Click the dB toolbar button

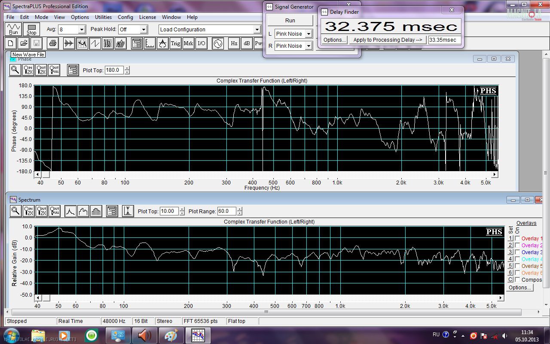tap(247, 43)
